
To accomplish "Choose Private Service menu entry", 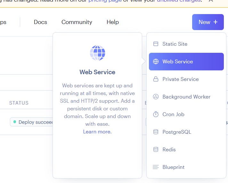I will click(x=181, y=79).
